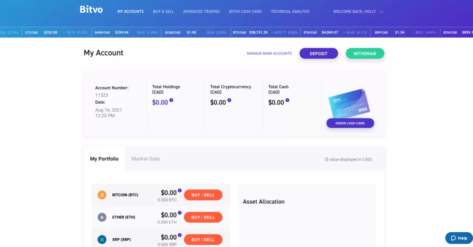Click Buy / Sell for XRP
This screenshot has height=247, width=473.
(203, 240)
